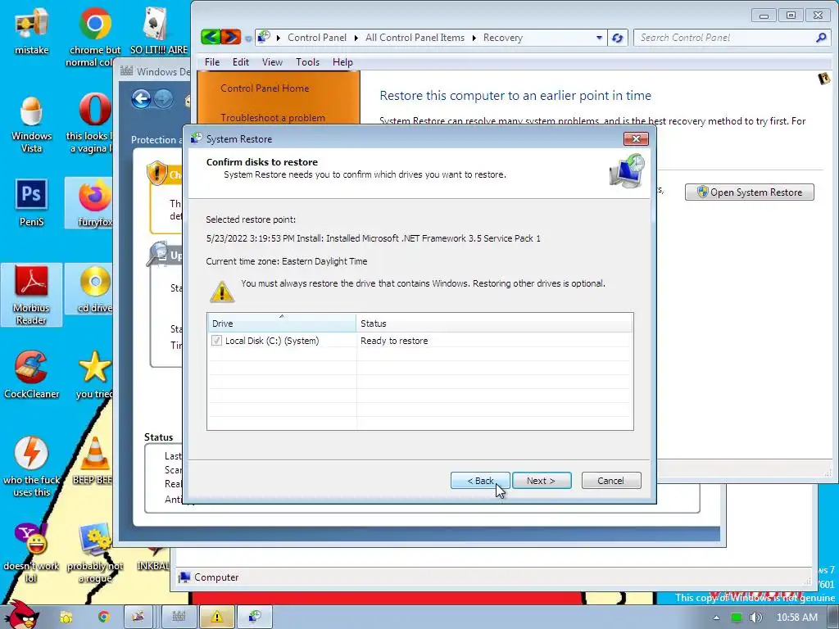Click the green back arrow in Control Panel
The width and height of the screenshot is (839, 629).
211,37
